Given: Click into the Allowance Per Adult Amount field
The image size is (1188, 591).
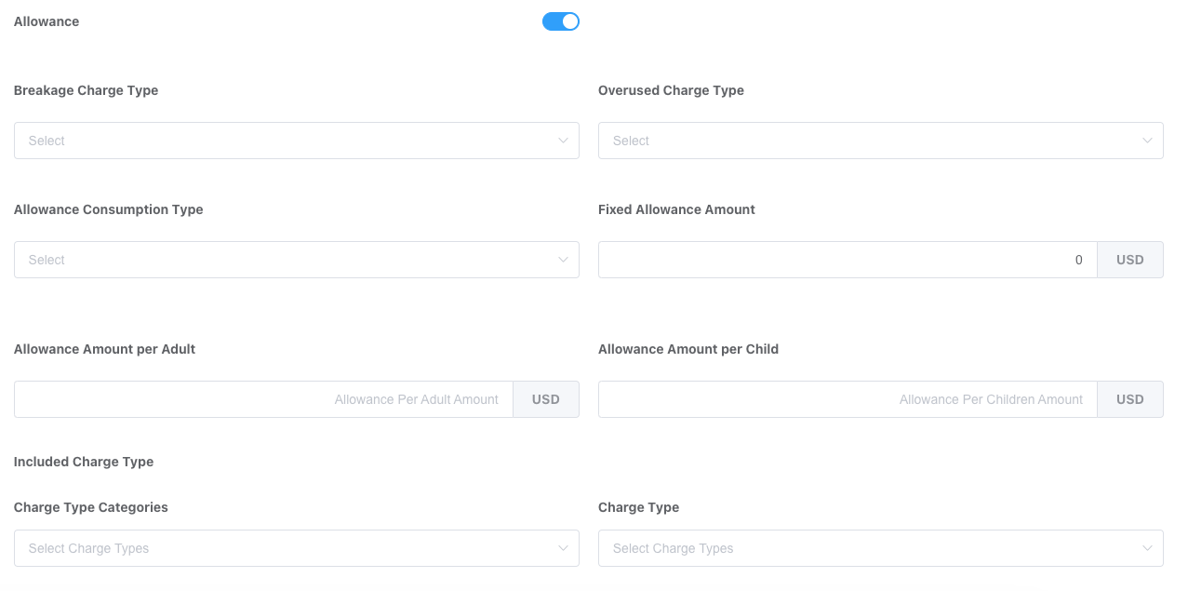Looking at the screenshot, I should click(x=263, y=399).
